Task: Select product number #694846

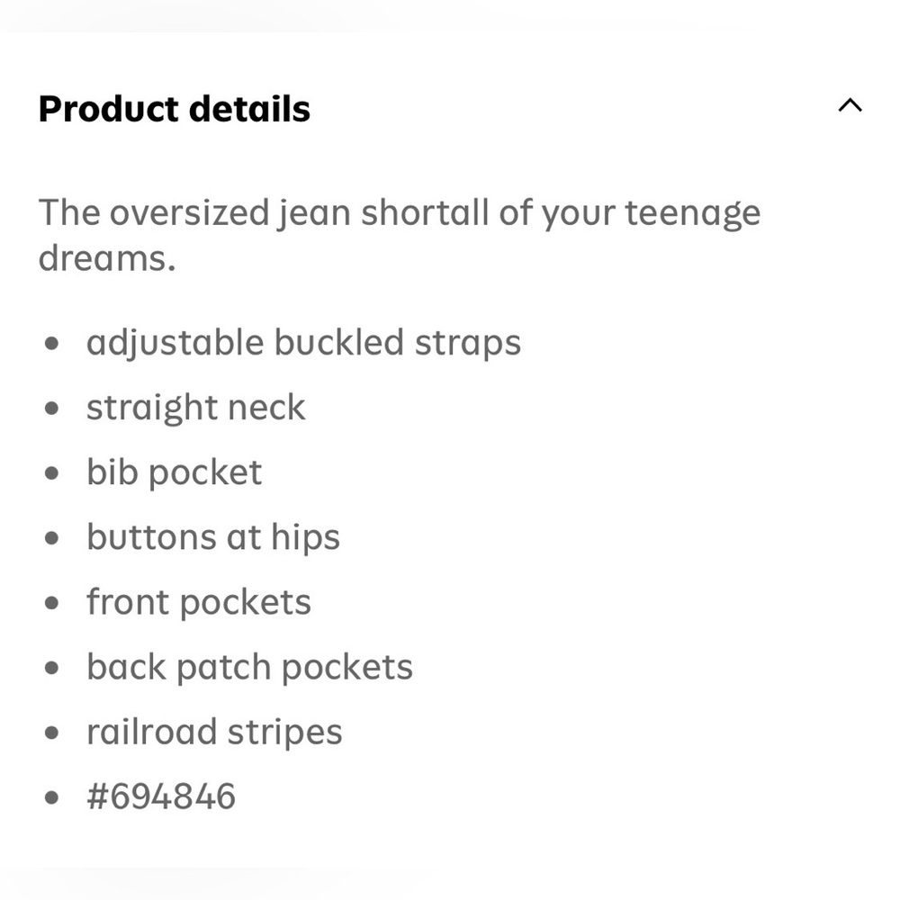Action: click(x=161, y=796)
